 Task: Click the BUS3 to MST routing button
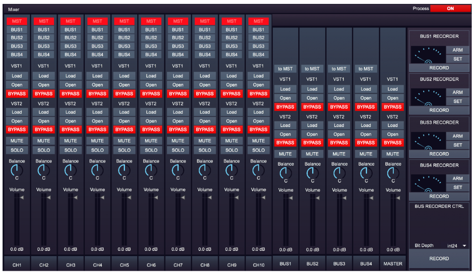coord(339,69)
